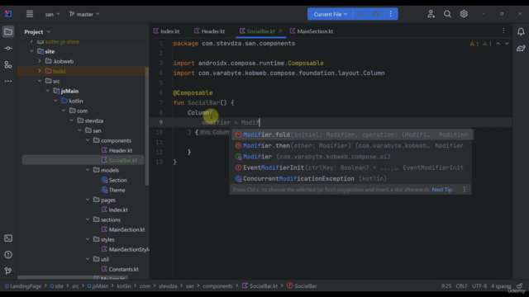This screenshot has width=529, height=297.
Task: Open the Section model file
Action: 114,180
